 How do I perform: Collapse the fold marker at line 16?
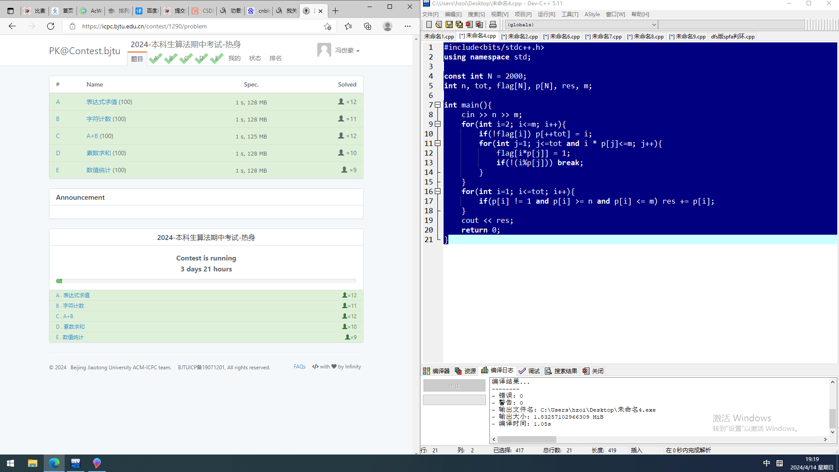[x=437, y=191]
